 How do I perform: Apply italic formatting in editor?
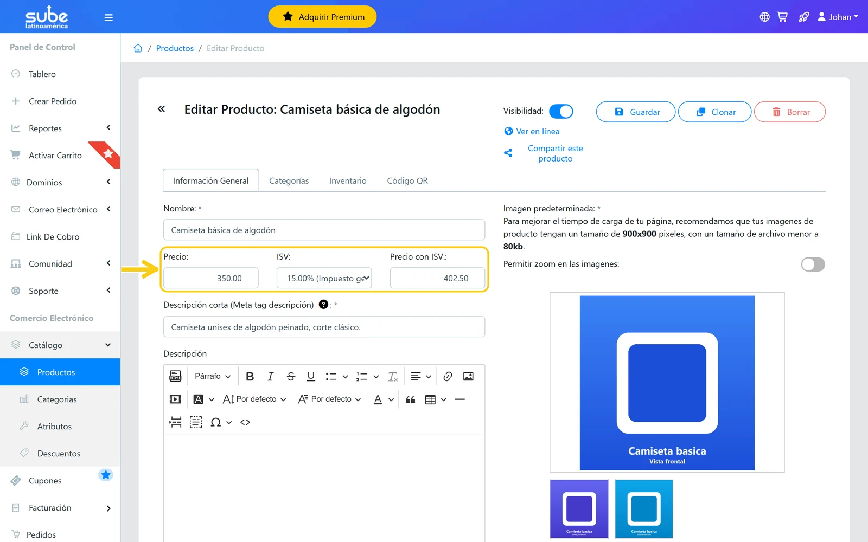(270, 376)
